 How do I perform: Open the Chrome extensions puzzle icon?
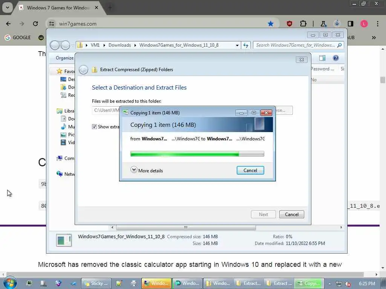click(x=303, y=24)
